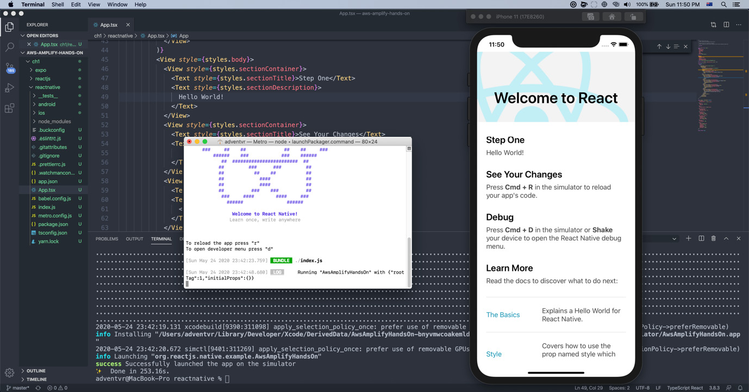Open the View menu
Image resolution: width=749 pixels, height=392 pixels.
click(94, 4)
